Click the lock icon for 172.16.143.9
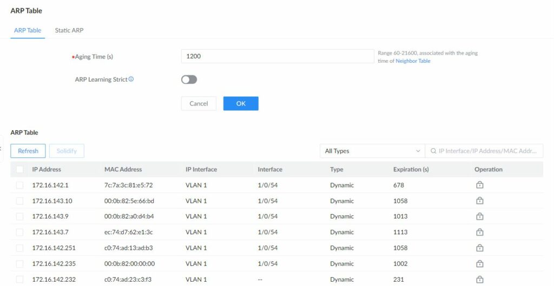This screenshot has width=554, height=286. click(479, 216)
